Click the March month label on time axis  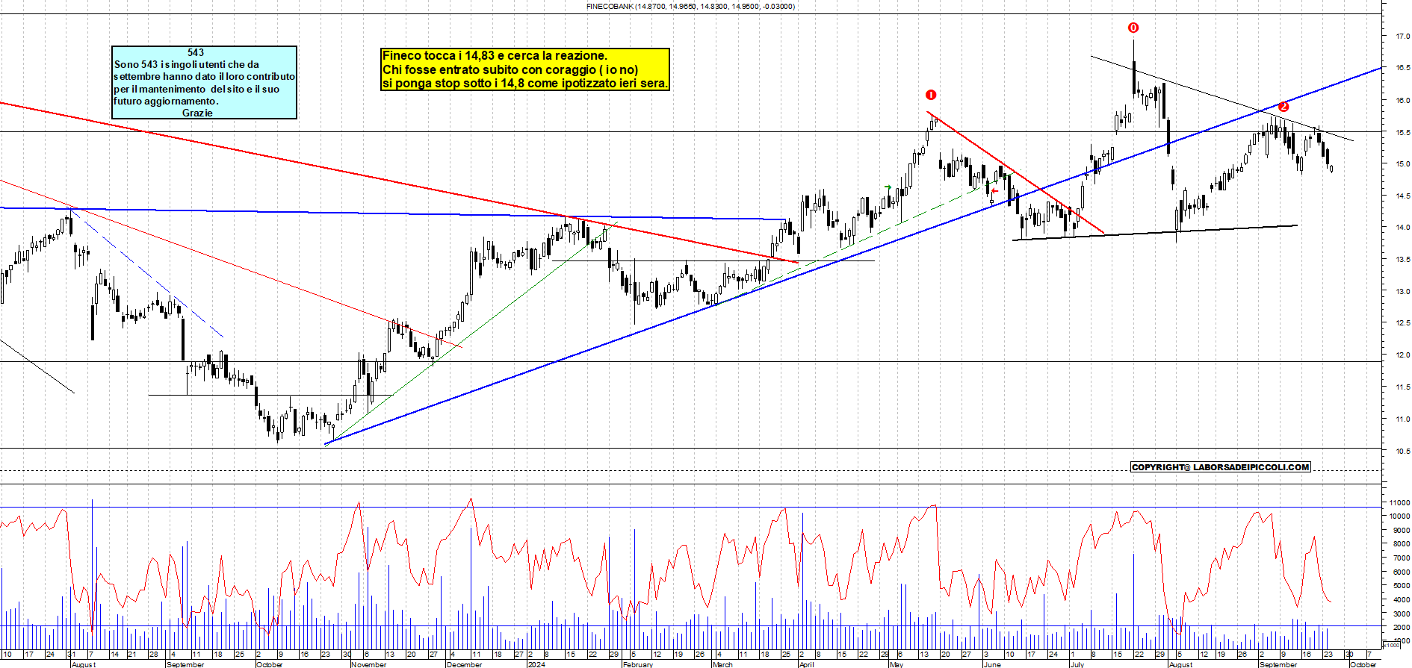coord(722,664)
